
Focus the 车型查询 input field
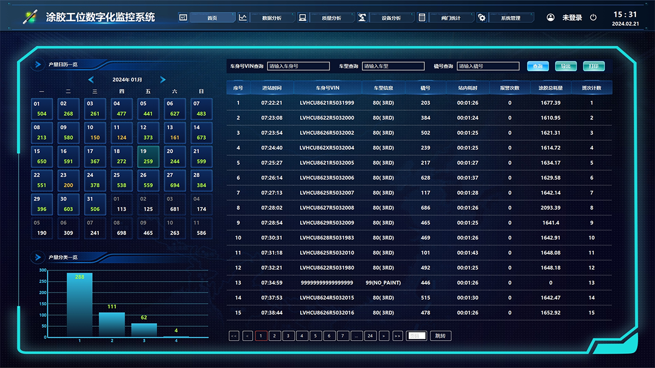coord(393,66)
